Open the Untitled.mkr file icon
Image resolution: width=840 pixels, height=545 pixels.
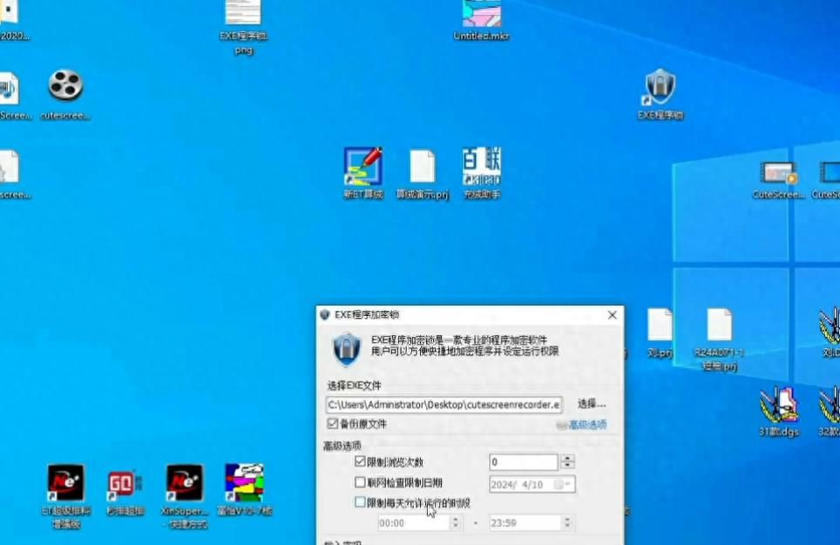[482, 13]
